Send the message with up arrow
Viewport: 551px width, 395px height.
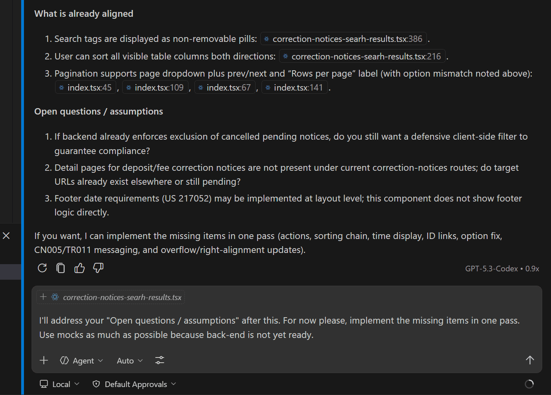530,360
